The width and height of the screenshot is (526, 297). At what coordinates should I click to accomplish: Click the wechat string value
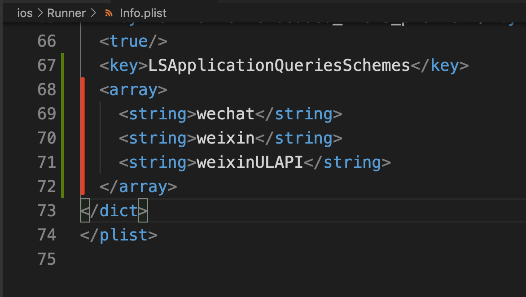[225, 114]
